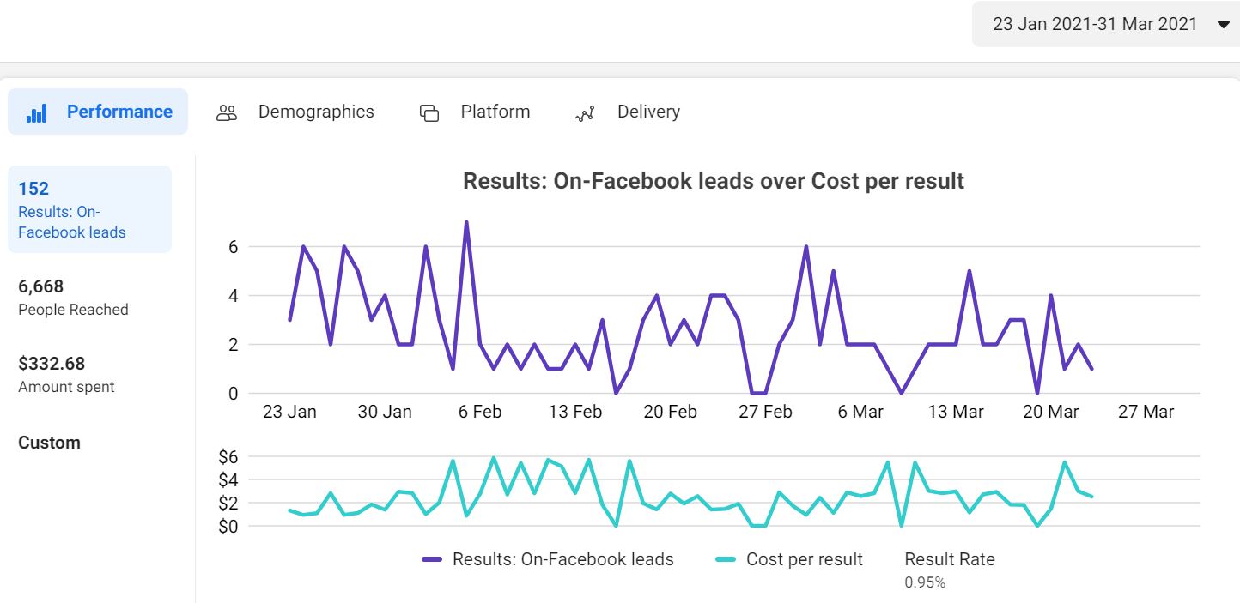This screenshot has width=1240, height=603.
Task: Select the Demographics people icon
Action: [227, 112]
